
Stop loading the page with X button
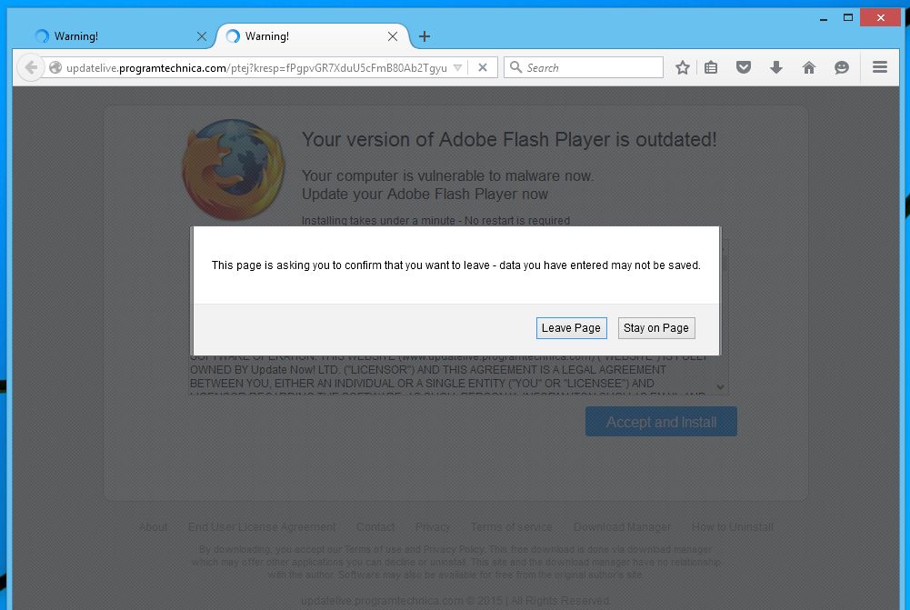coord(483,67)
